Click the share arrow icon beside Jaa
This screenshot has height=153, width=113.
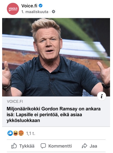pos(84,146)
